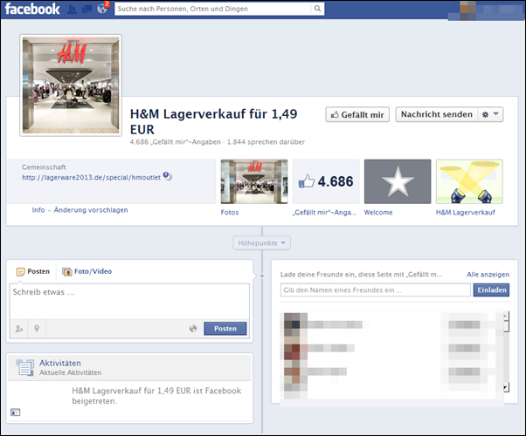The height and width of the screenshot is (436, 526).
Task: Open notifications globe with red badge
Action: pos(100,10)
